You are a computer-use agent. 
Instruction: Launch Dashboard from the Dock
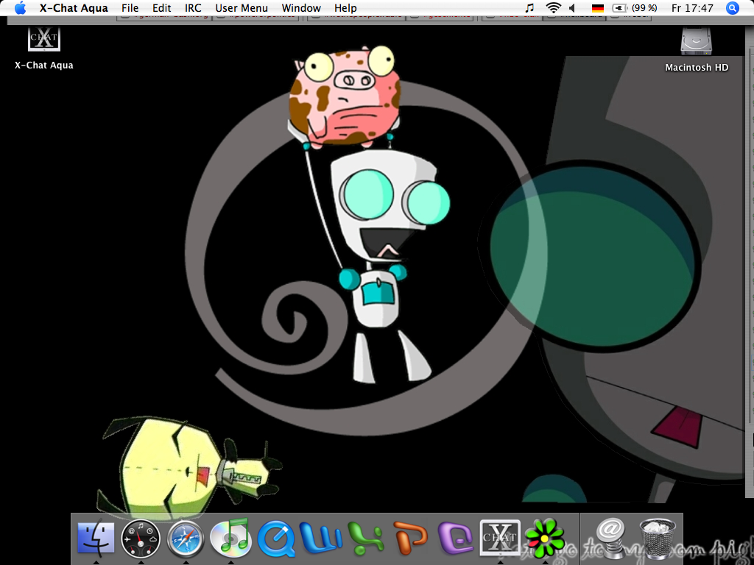[141, 539]
